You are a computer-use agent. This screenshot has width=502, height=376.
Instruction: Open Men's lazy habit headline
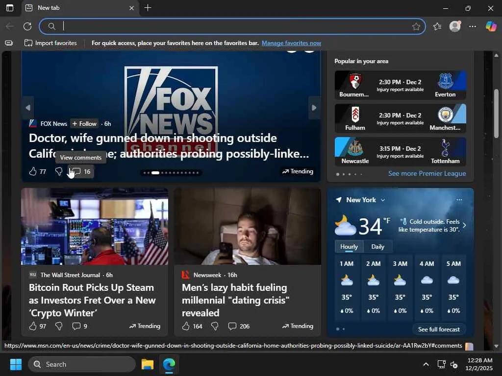tap(236, 300)
